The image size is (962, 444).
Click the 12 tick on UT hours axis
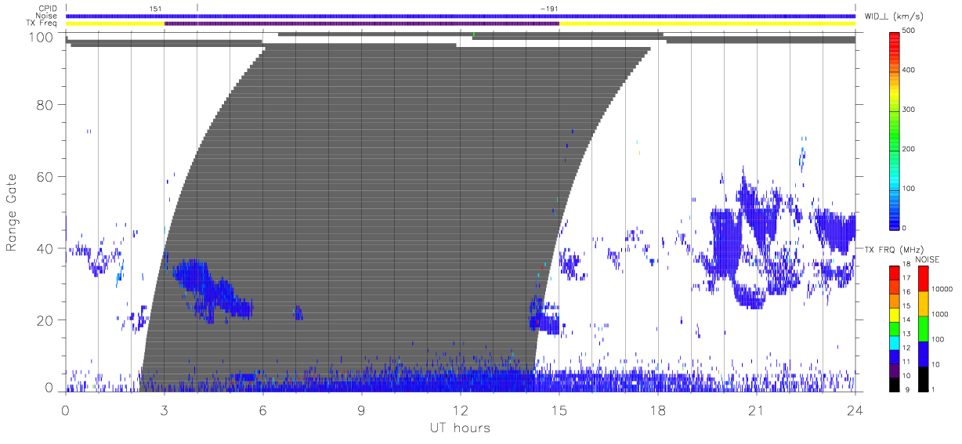pos(461,410)
